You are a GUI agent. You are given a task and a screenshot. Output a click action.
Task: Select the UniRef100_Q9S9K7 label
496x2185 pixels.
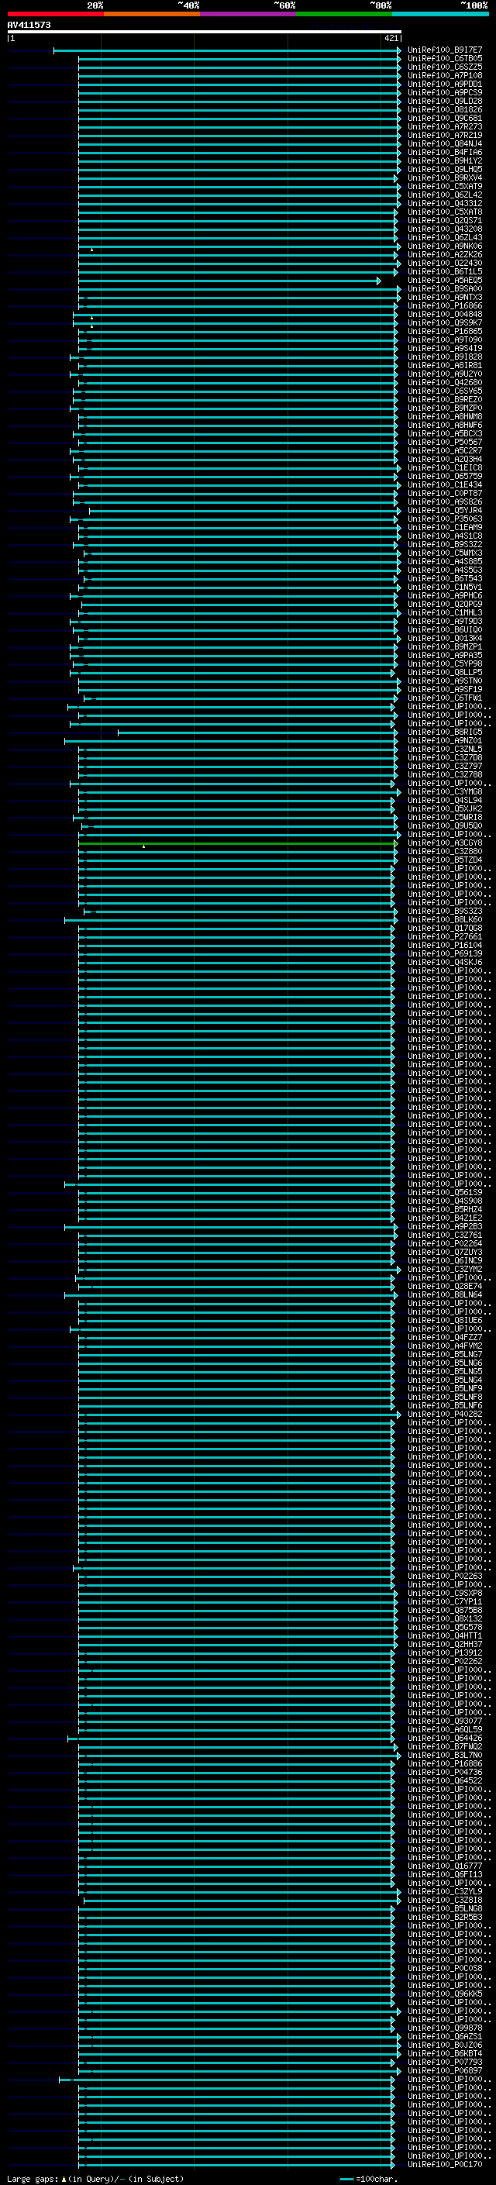click(445, 322)
